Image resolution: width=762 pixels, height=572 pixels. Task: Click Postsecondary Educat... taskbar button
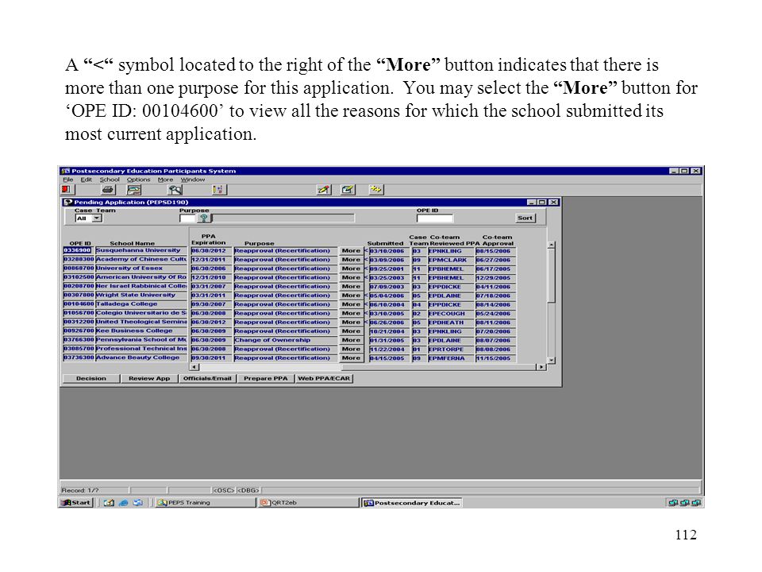click(x=412, y=503)
